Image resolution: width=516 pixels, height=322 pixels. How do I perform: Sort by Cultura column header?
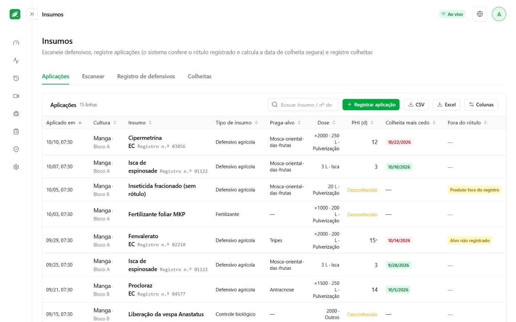click(105, 122)
